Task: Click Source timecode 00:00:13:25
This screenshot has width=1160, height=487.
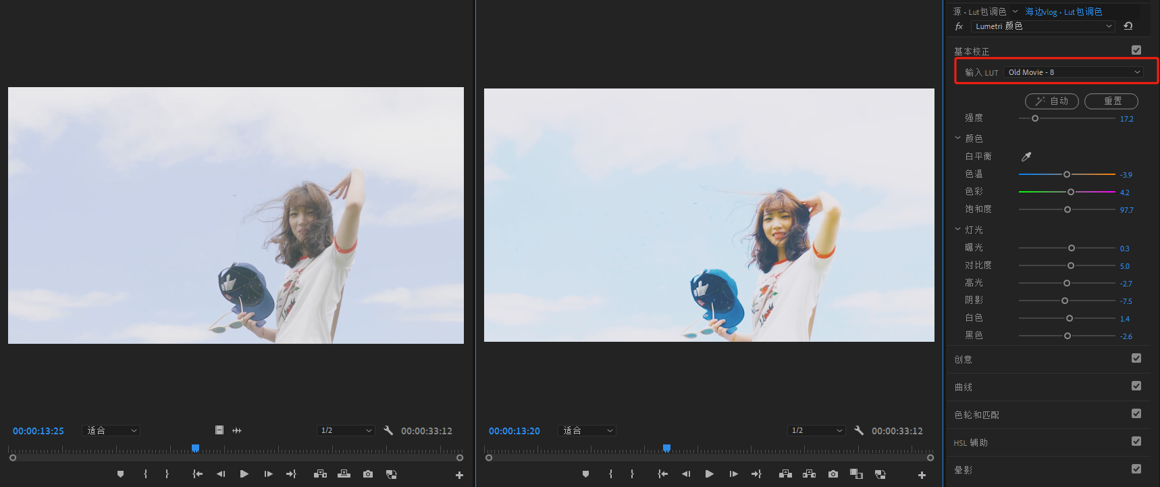Action: tap(38, 431)
